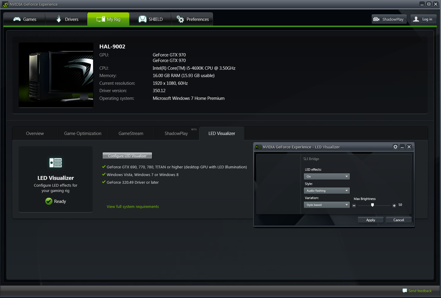Switch to the Game Optimization sub-tab

click(x=83, y=133)
